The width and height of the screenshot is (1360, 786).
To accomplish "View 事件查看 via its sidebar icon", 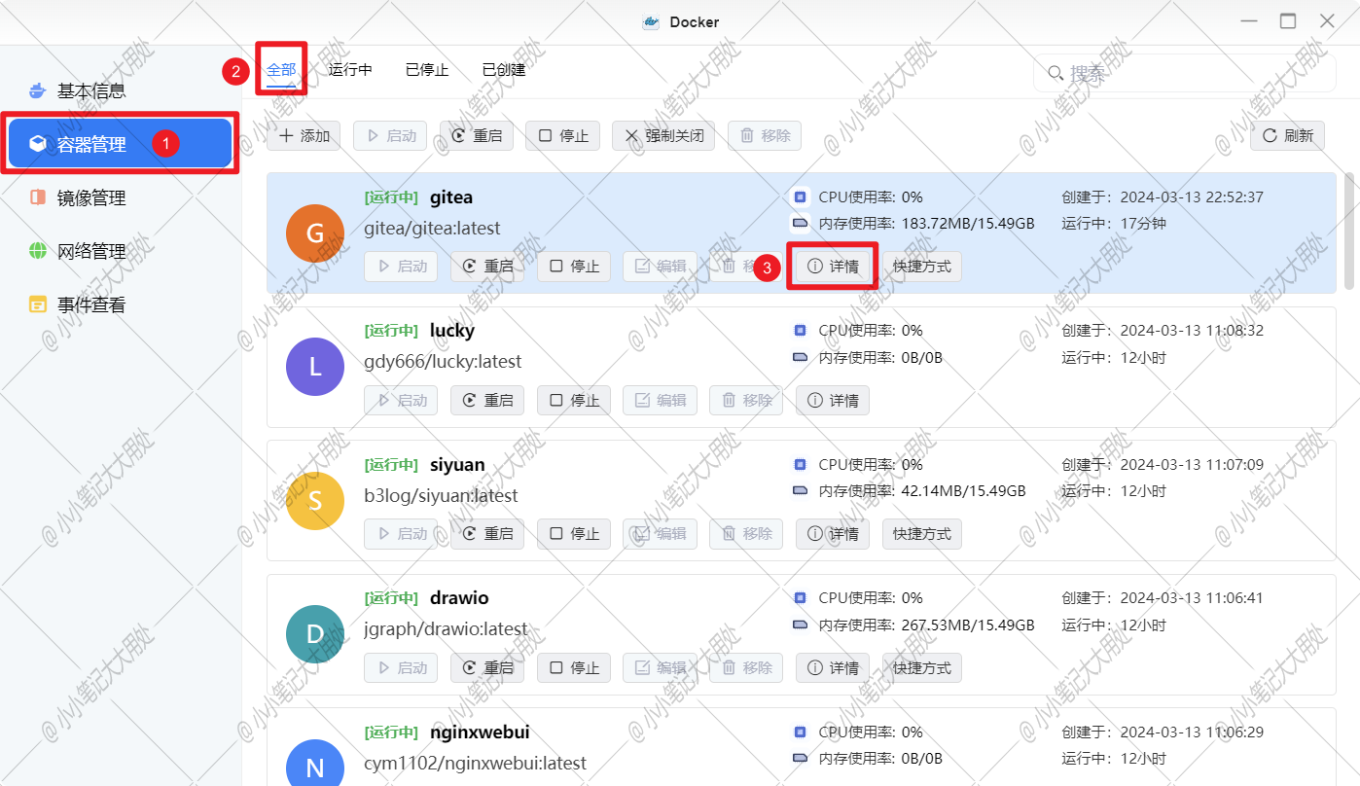I will (93, 304).
